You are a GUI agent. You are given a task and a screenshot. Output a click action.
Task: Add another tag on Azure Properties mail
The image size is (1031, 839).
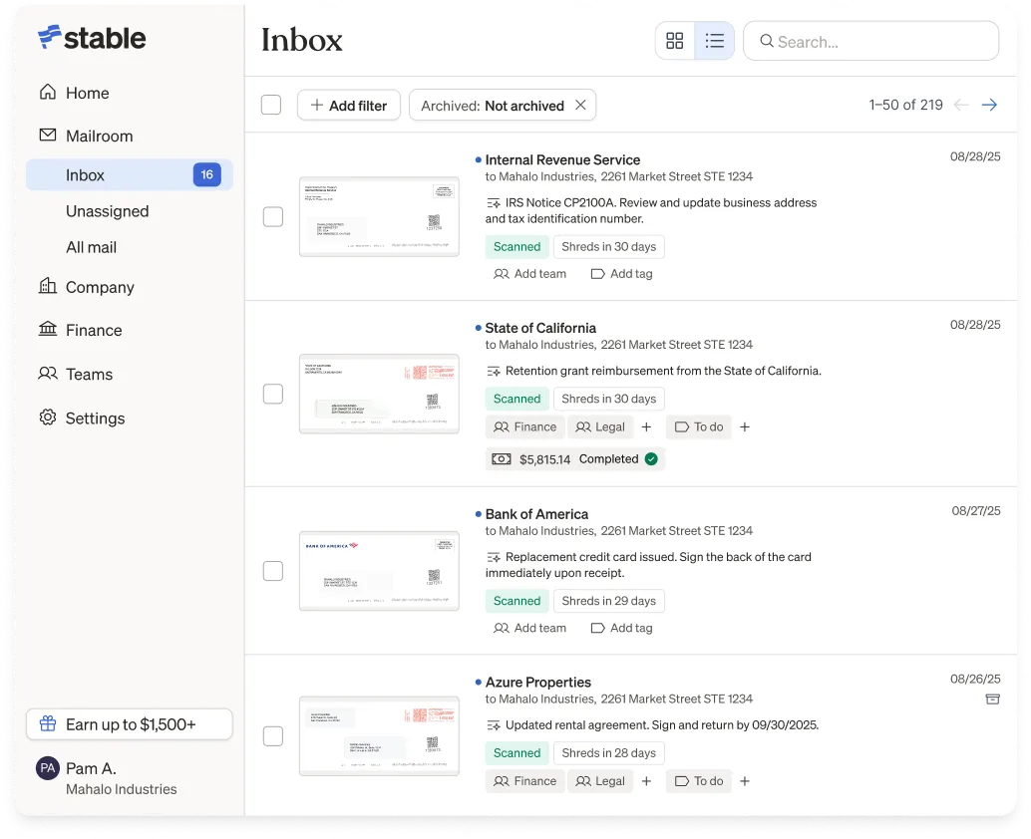point(744,781)
